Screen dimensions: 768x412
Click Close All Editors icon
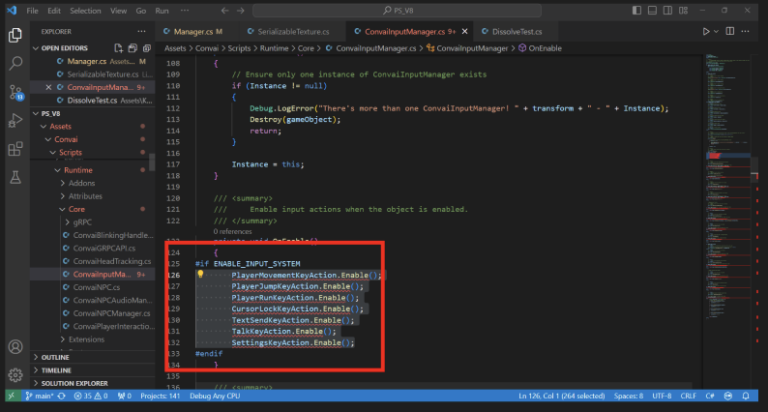(x=146, y=48)
